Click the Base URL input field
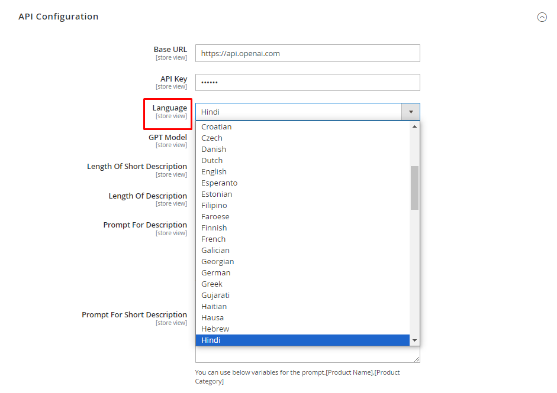557x393 pixels. (307, 53)
